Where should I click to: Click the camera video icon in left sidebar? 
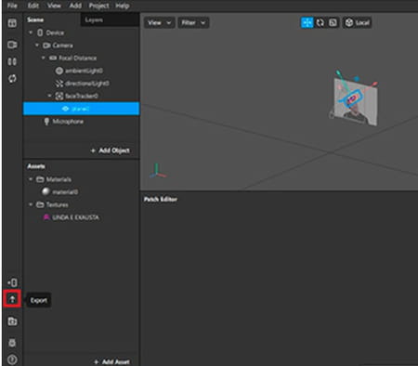pos(12,45)
